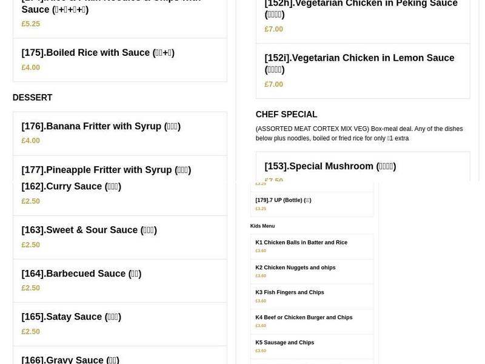Click Special Mushroom item 153

pos(330,166)
